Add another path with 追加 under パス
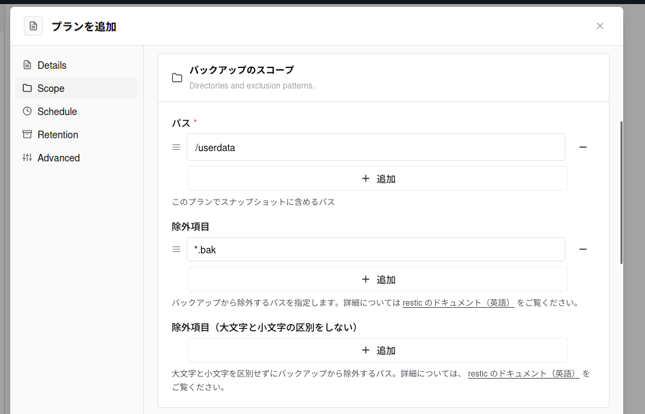Image resolution: width=645 pixels, height=414 pixels. coord(377,178)
